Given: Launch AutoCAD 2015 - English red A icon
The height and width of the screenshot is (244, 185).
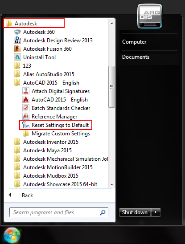Looking at the screenshot, I should (26, 100).
